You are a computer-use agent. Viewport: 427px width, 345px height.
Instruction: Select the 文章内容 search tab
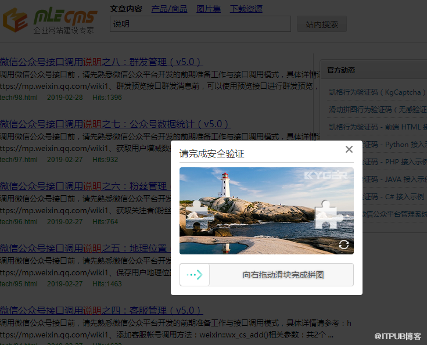[x=126, y=9]
